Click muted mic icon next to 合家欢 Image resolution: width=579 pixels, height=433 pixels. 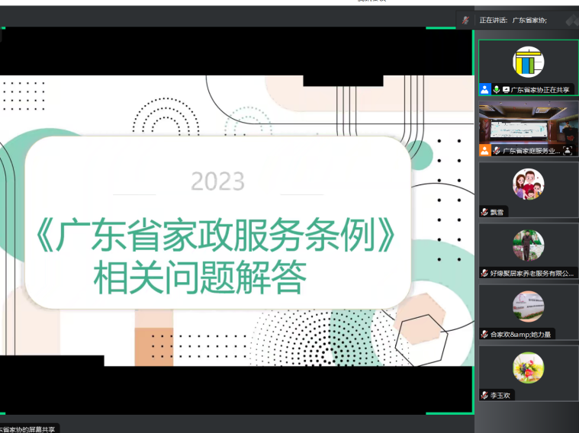coord(484,334)
